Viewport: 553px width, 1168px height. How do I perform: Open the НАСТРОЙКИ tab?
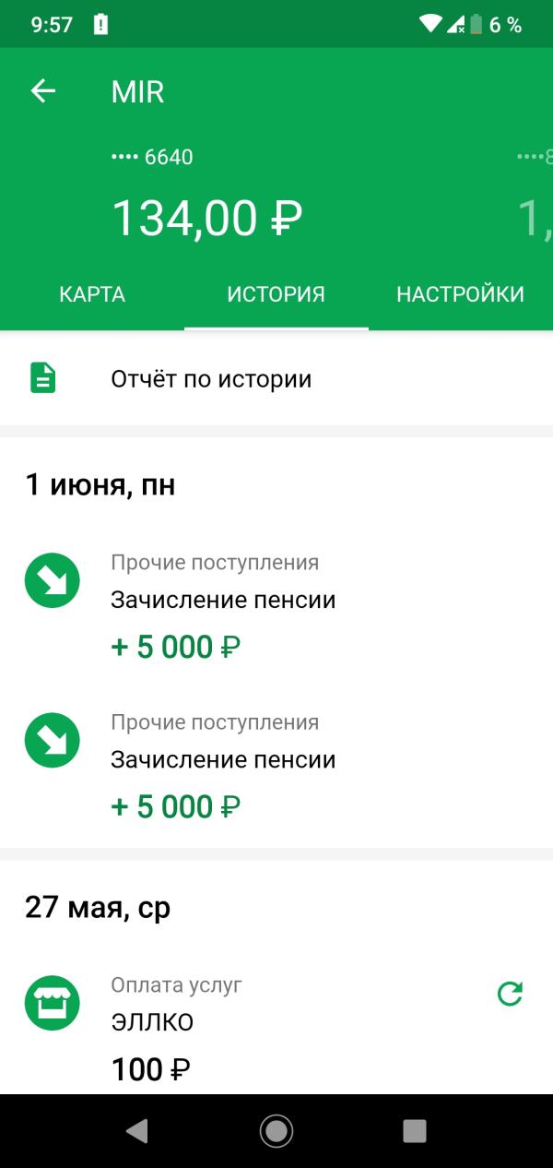click(x=461, y=294)
